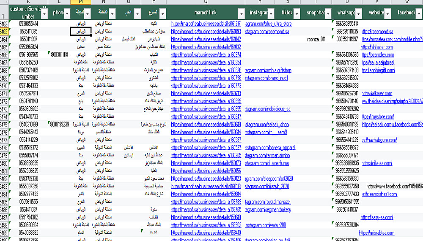Open the website column filter dropdown
423x241 pixels.
387,14
